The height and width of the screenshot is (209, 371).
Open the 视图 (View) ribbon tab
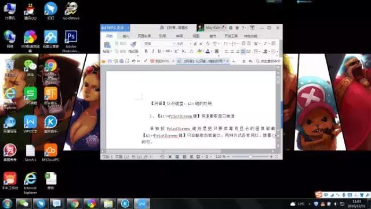196,36
